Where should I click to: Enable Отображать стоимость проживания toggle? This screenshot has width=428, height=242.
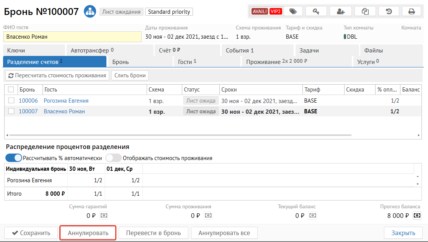(x=113, y=158)
